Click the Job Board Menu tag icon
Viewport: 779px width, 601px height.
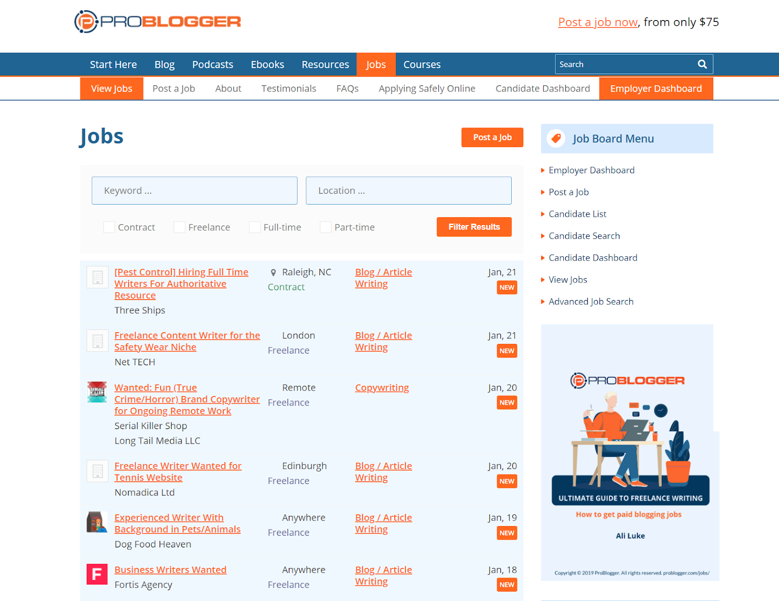(556, 138)
